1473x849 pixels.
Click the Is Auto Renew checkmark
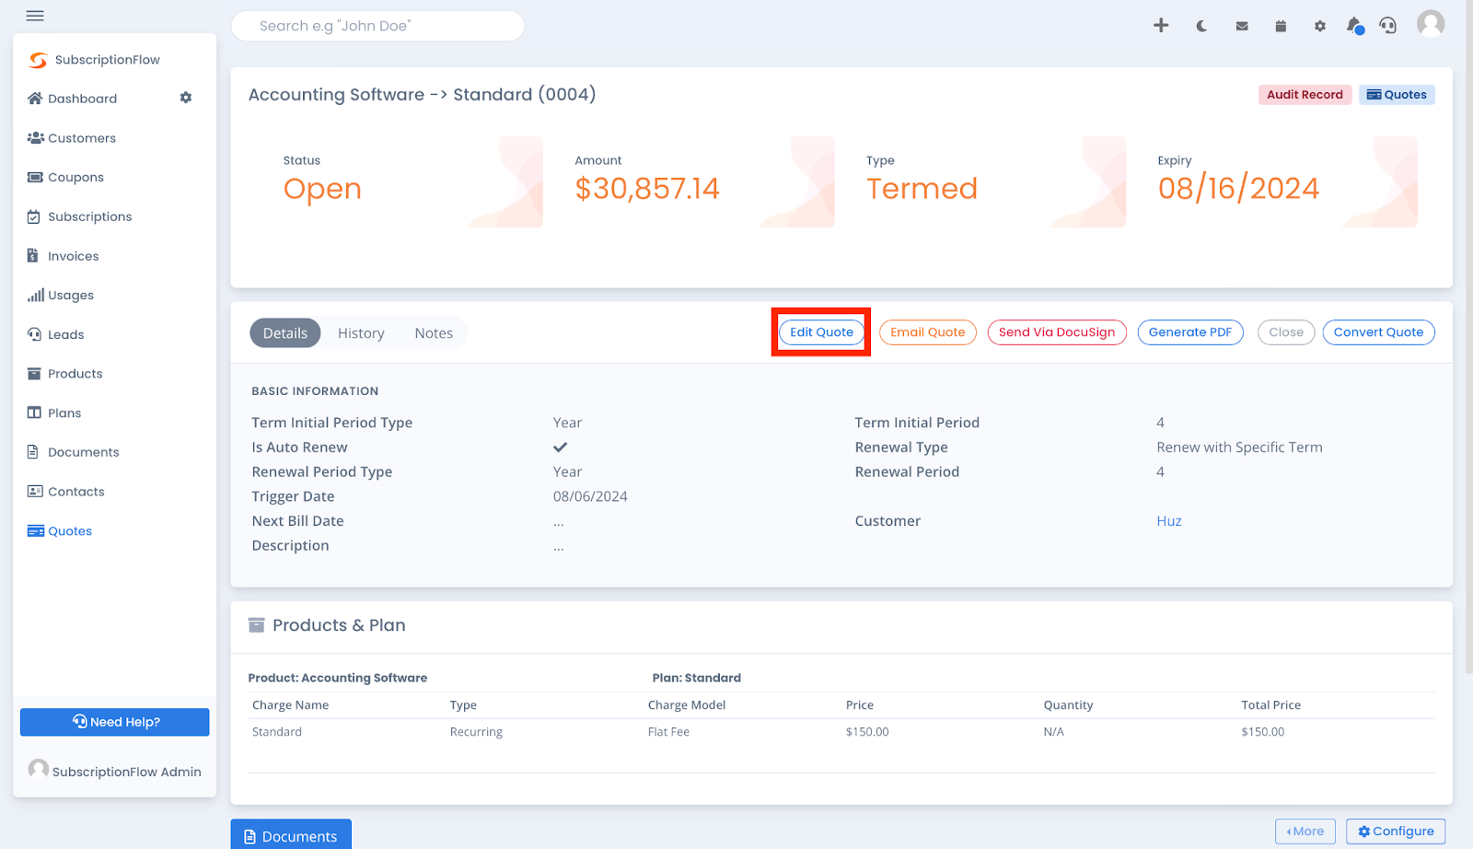(x=560, y=448)
